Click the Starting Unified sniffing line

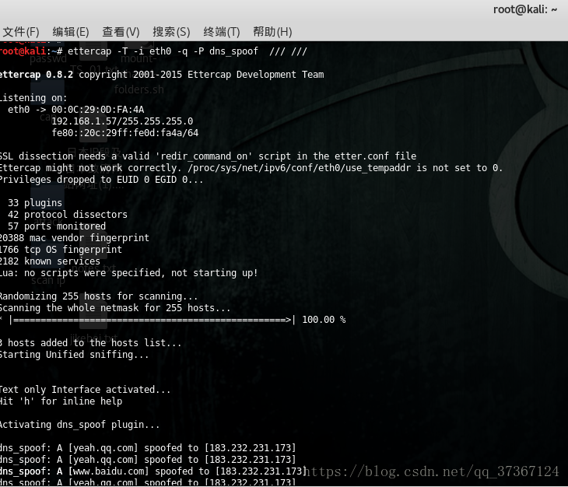click(74, 355)
